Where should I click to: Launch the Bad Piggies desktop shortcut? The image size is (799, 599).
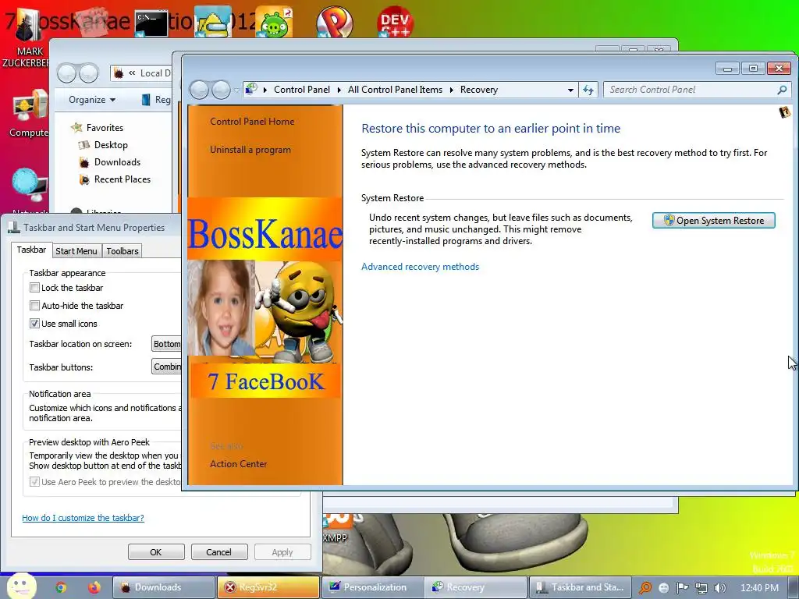[274, 22]
